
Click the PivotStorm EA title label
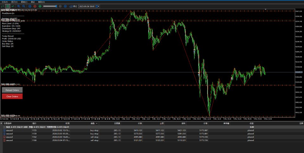pos(8,13)
